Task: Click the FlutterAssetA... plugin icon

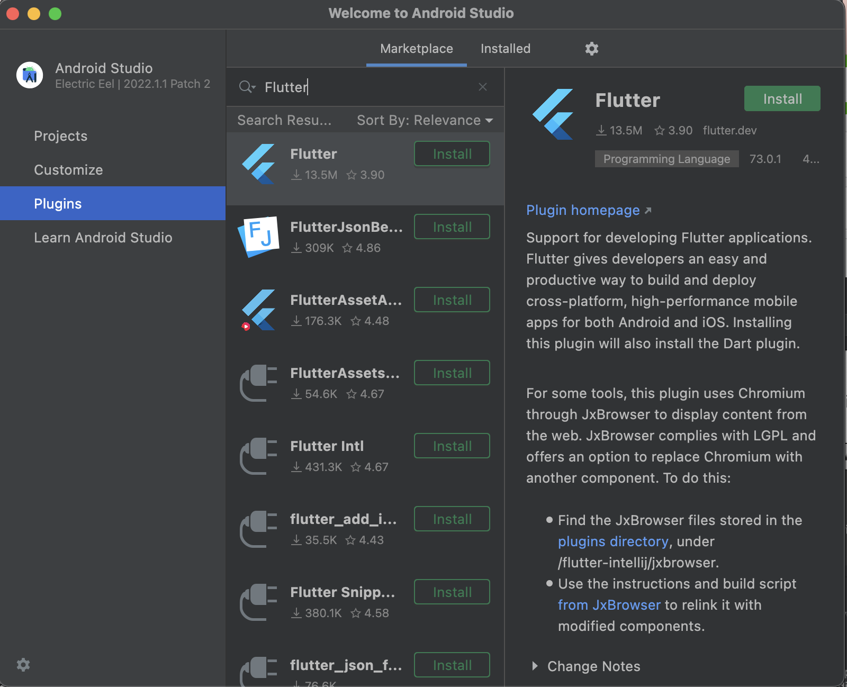Action: point(258,310)
